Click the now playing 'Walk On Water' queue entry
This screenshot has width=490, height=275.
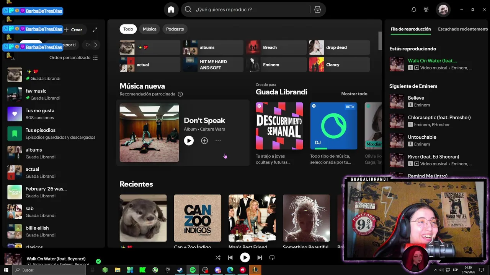[x=436, y=64]
